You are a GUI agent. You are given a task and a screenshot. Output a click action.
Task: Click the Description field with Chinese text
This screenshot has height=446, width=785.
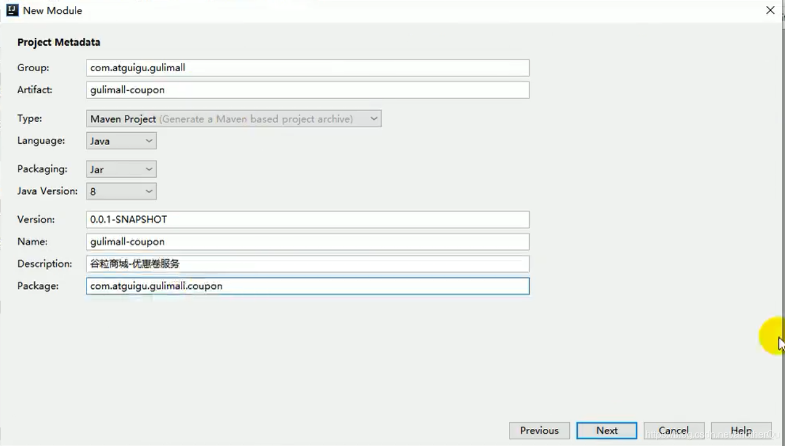(x=308, y=264)
